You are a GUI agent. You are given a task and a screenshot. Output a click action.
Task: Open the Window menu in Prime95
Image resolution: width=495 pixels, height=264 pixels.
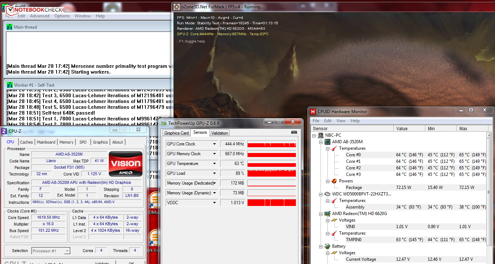(83, 16)
